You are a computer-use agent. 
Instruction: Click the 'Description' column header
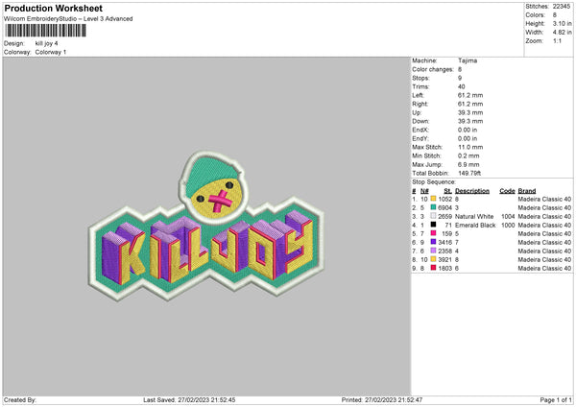(472, 191)
